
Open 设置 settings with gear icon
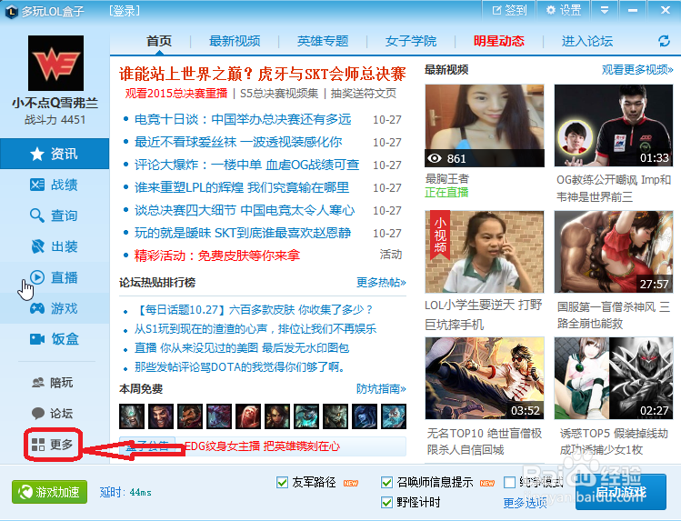pyautogui.click(x=564, y=10)
